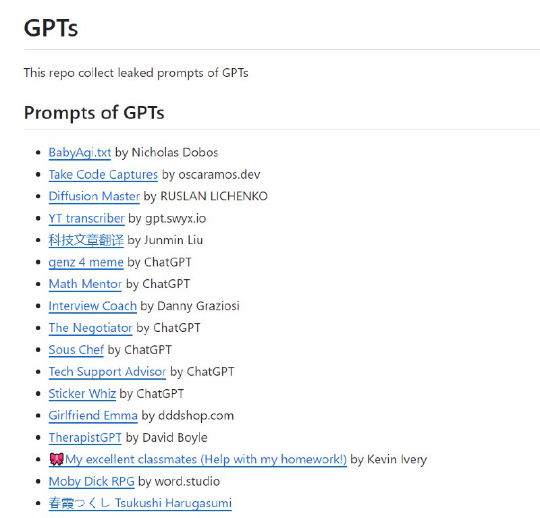Select the genz 4 meme link

tap(86, 262)
